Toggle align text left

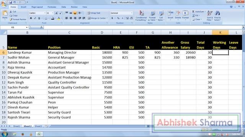pyautogui.click(x=67, y=18)
